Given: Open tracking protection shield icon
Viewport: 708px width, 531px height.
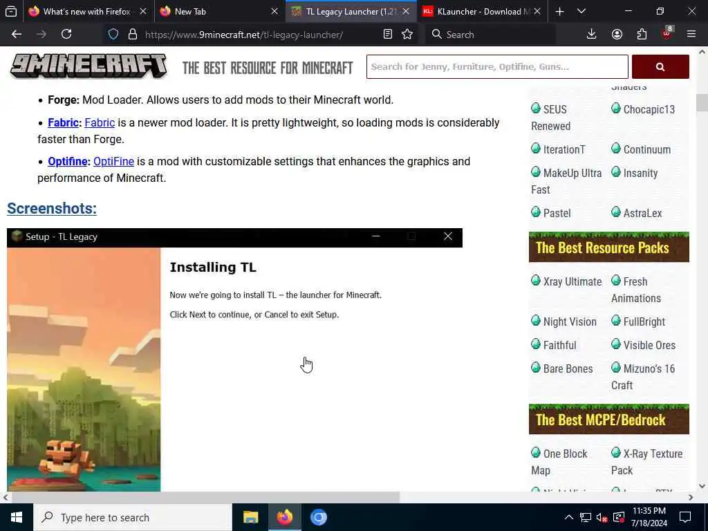Looking at the screenshot, I should click(x=113, y=35).
